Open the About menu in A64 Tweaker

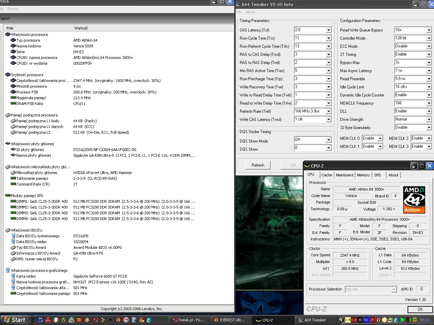tap(250, 12)
